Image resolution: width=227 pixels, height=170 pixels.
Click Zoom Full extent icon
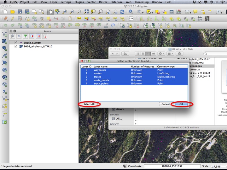[86, 12]
